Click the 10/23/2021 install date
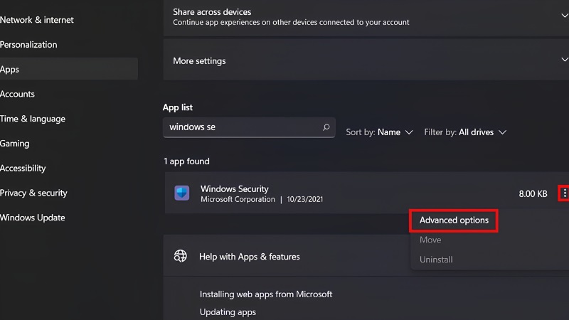This screenshot has height=320, width=569. point(305,199)
